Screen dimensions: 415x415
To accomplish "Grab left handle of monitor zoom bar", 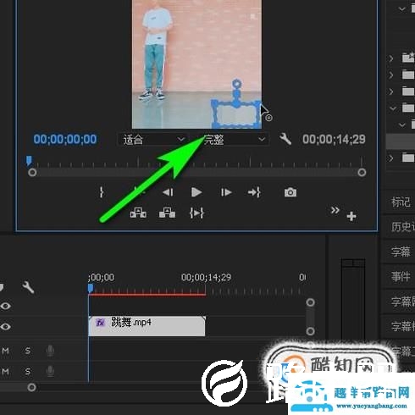I will [x=32, y=172].
